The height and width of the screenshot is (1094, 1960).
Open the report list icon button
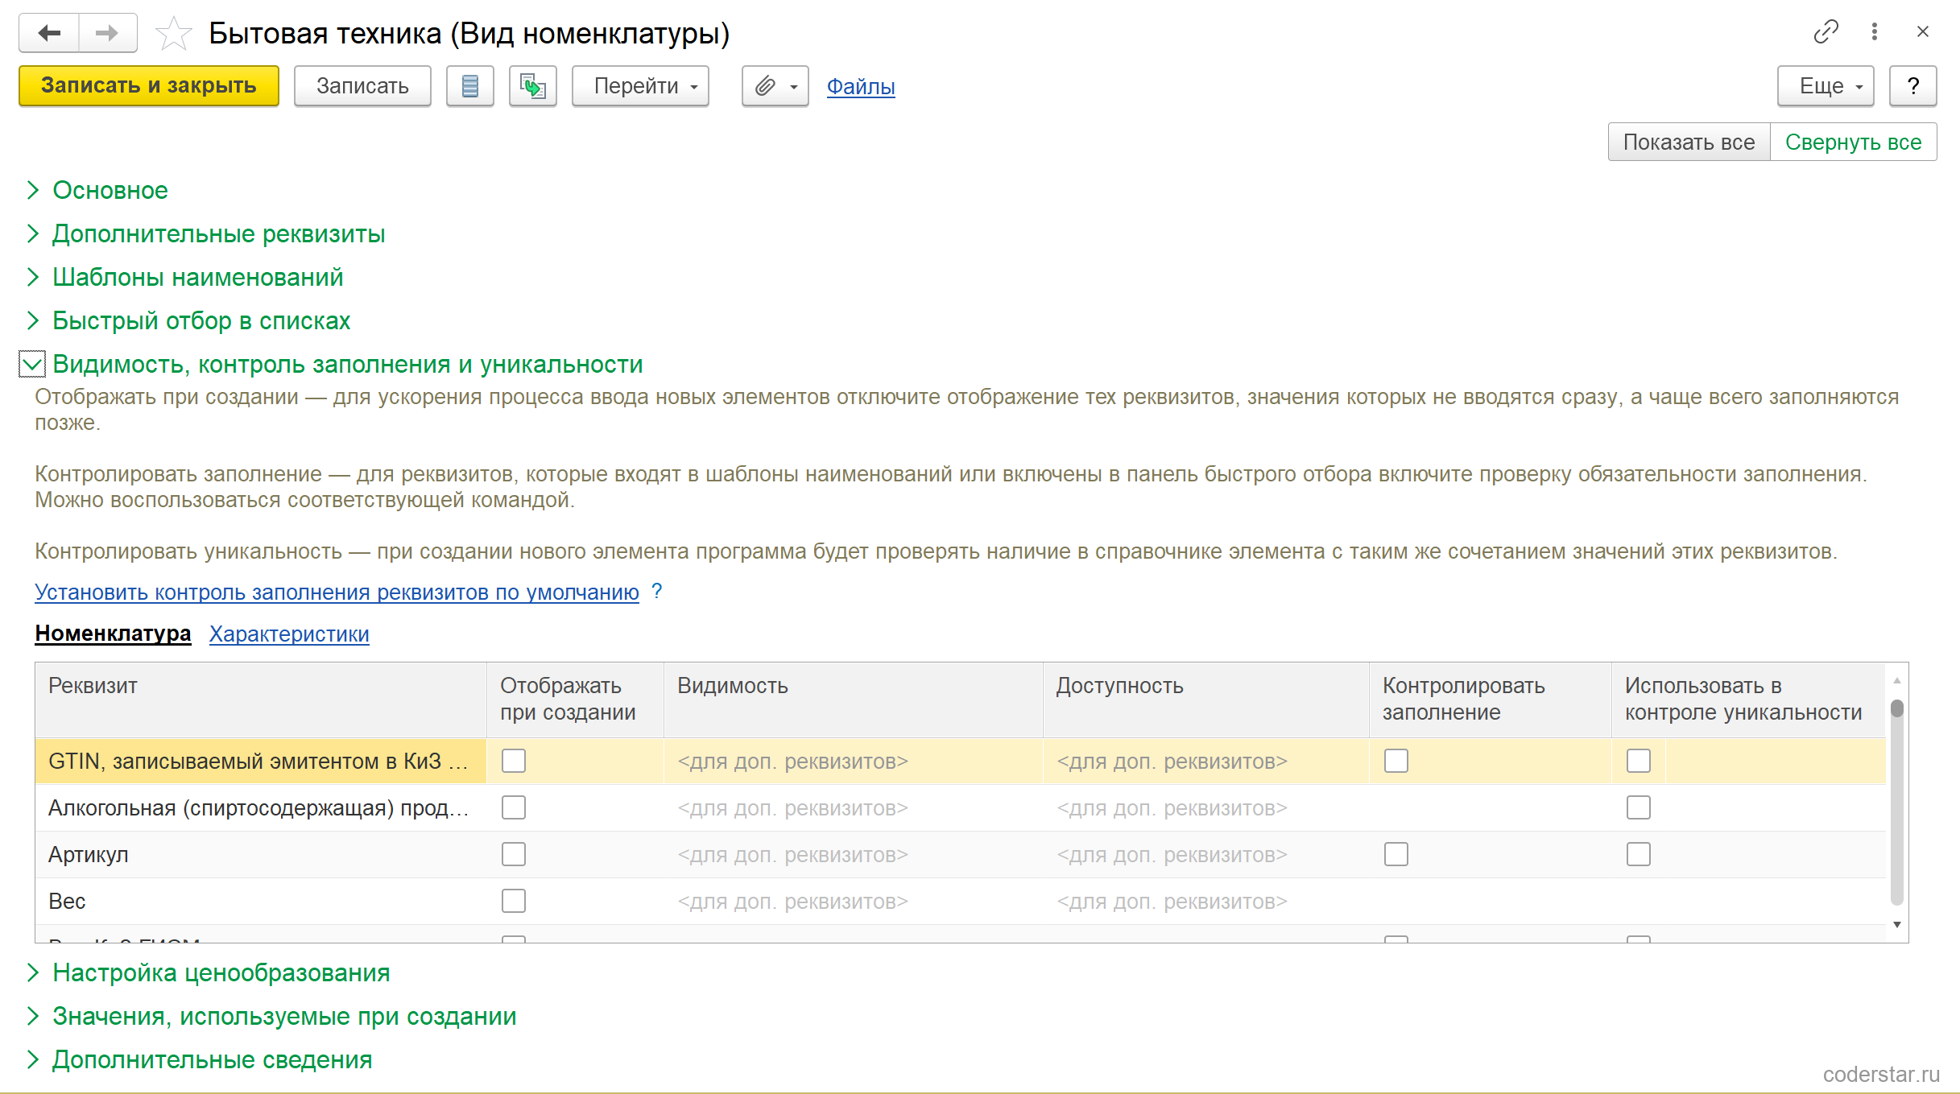click(x=470, y=85)
